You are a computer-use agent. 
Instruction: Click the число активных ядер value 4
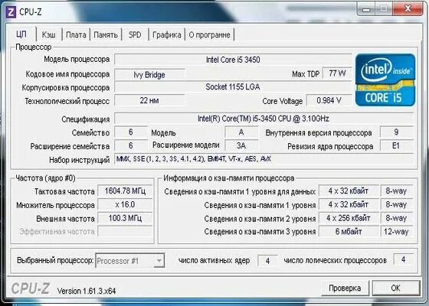267,260
